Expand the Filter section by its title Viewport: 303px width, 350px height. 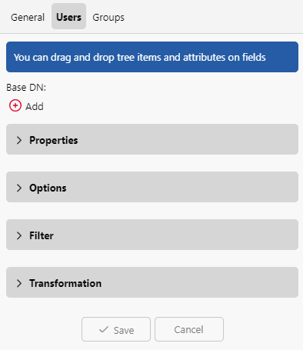click(x=42, y=235)
